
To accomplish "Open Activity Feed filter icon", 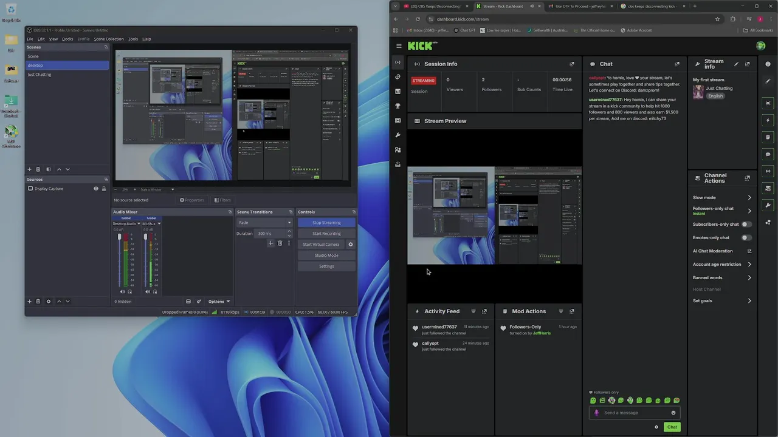I will tap(473, 311).
